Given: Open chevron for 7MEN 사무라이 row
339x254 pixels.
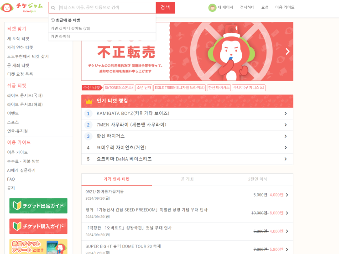Looking at the screenshot, I should click(286, 125).
